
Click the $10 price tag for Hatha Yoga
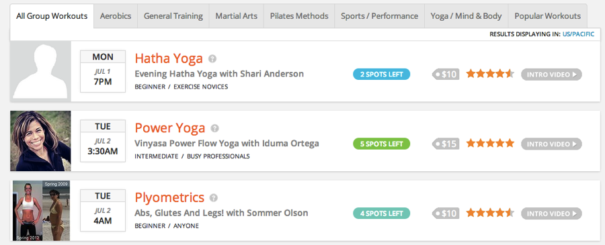tap(446, 75)
